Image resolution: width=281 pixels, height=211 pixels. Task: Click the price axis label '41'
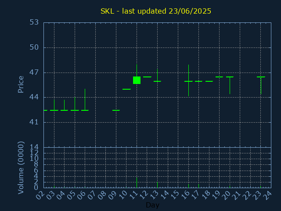pos(34,122)
